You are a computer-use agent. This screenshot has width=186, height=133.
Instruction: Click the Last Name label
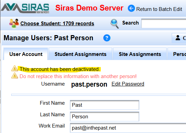(x=52, y=115)
